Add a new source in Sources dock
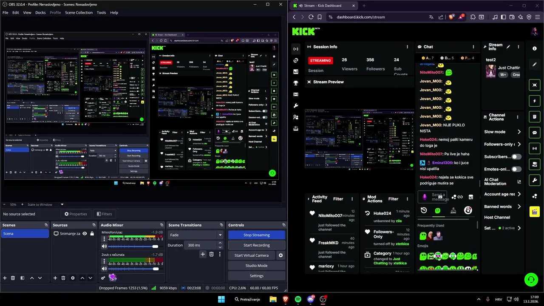 click(55, 278)
